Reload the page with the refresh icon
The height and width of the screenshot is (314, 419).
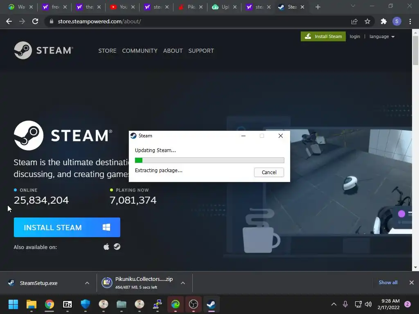coord(35,21)
